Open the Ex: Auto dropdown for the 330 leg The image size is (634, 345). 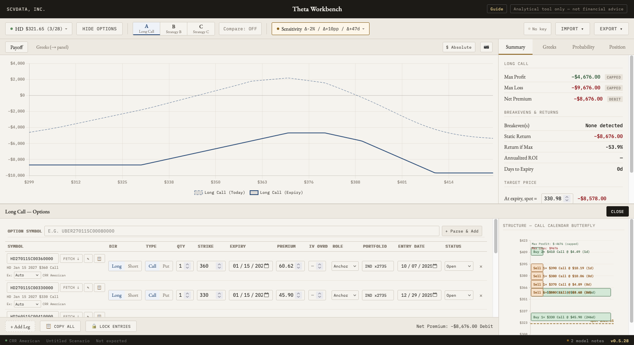27,304
